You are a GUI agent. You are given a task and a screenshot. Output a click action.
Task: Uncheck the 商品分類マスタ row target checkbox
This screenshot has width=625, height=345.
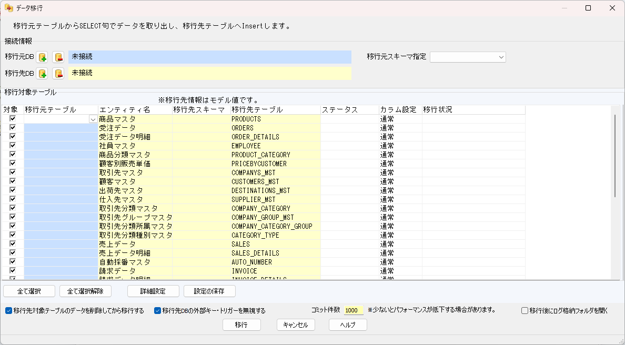point(13,155)
